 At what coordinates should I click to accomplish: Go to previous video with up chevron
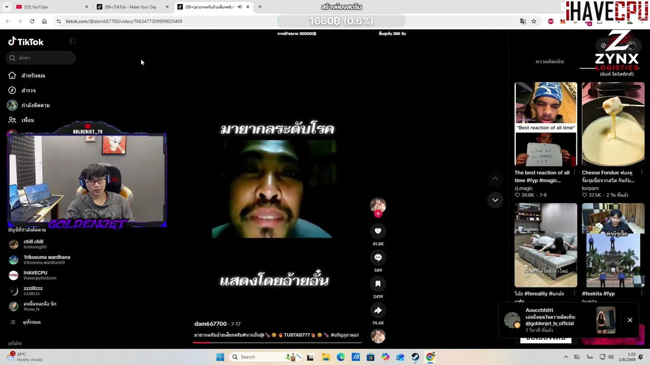coord(495,178)
